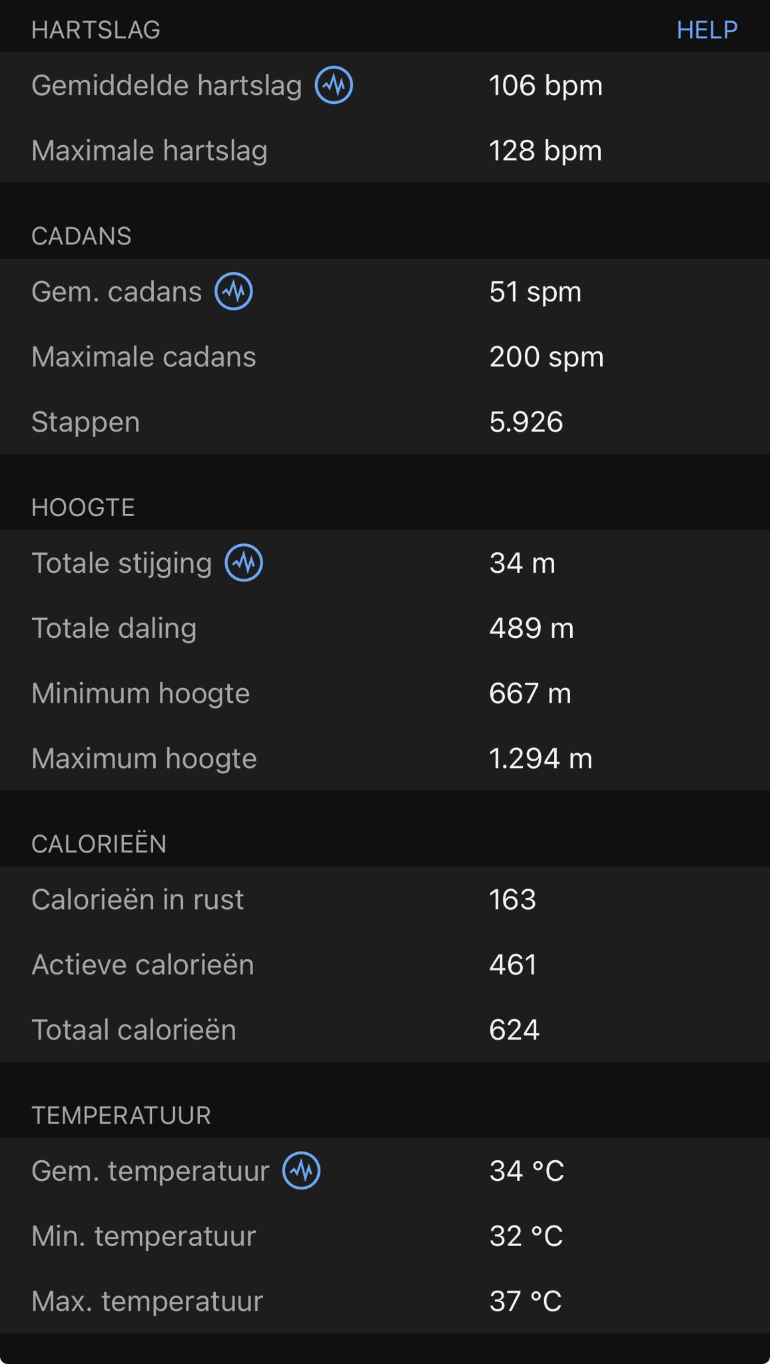This screenshot has width=770, height=1364.
Task: Tap the HOOGTE section header
Action: click(x=83, y=508)
